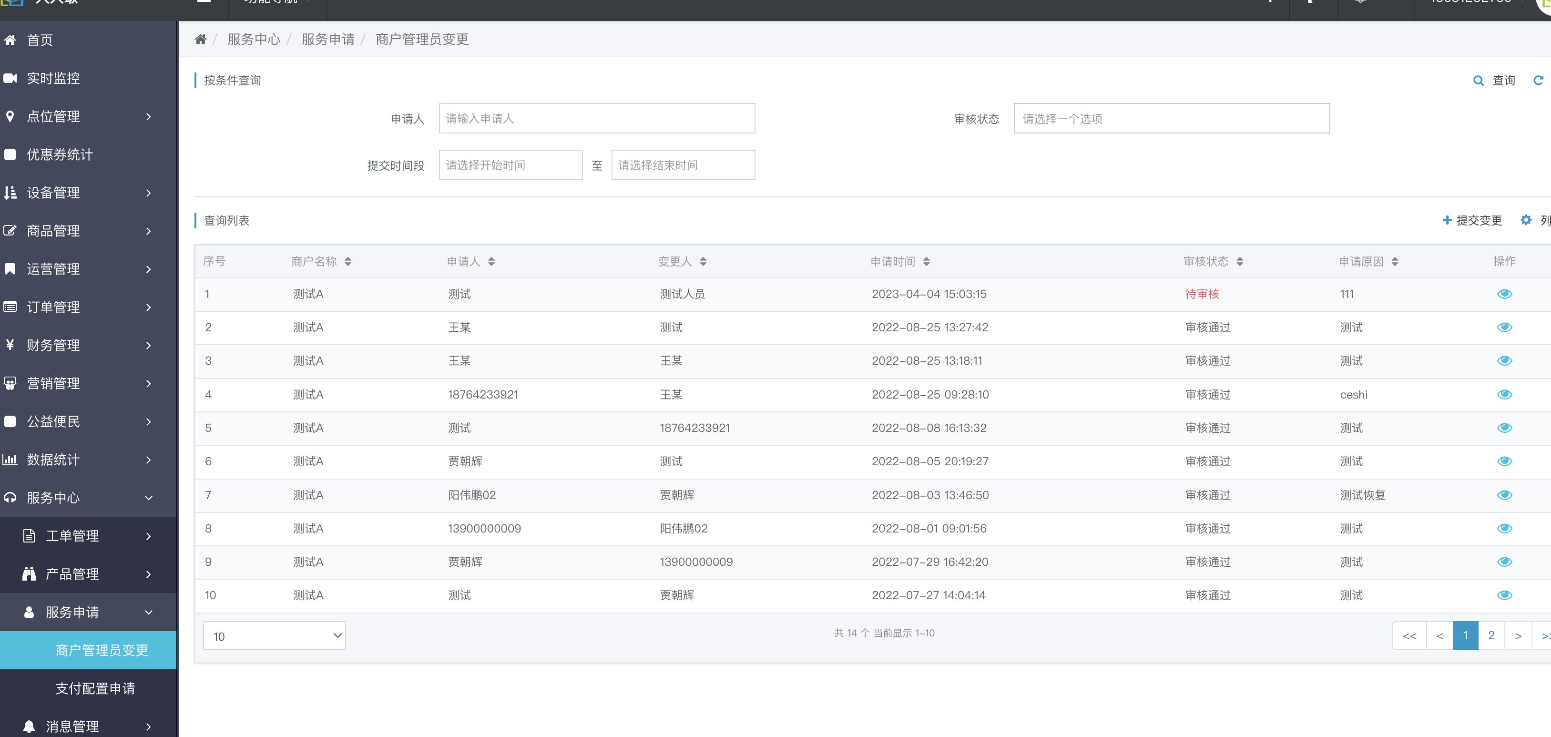Image resolution: width=1551 pixels, height=737 pixels.
Task: Click the yen icon for 财务管理
Action: click(10, 345)
